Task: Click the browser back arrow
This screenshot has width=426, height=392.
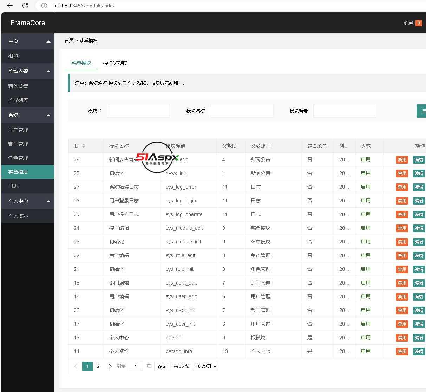Action: point(10,6)
